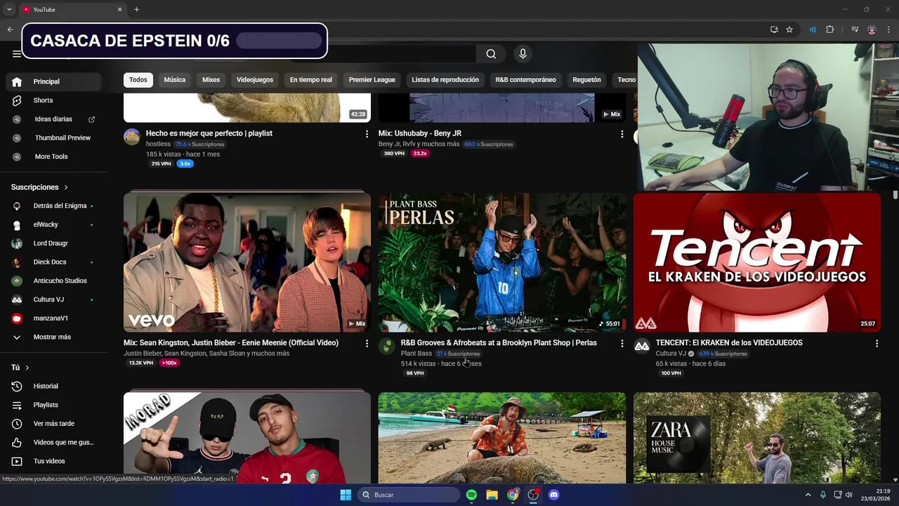
Task: Open Anticucho Studios subscription channel
Action: pos(55,281)
